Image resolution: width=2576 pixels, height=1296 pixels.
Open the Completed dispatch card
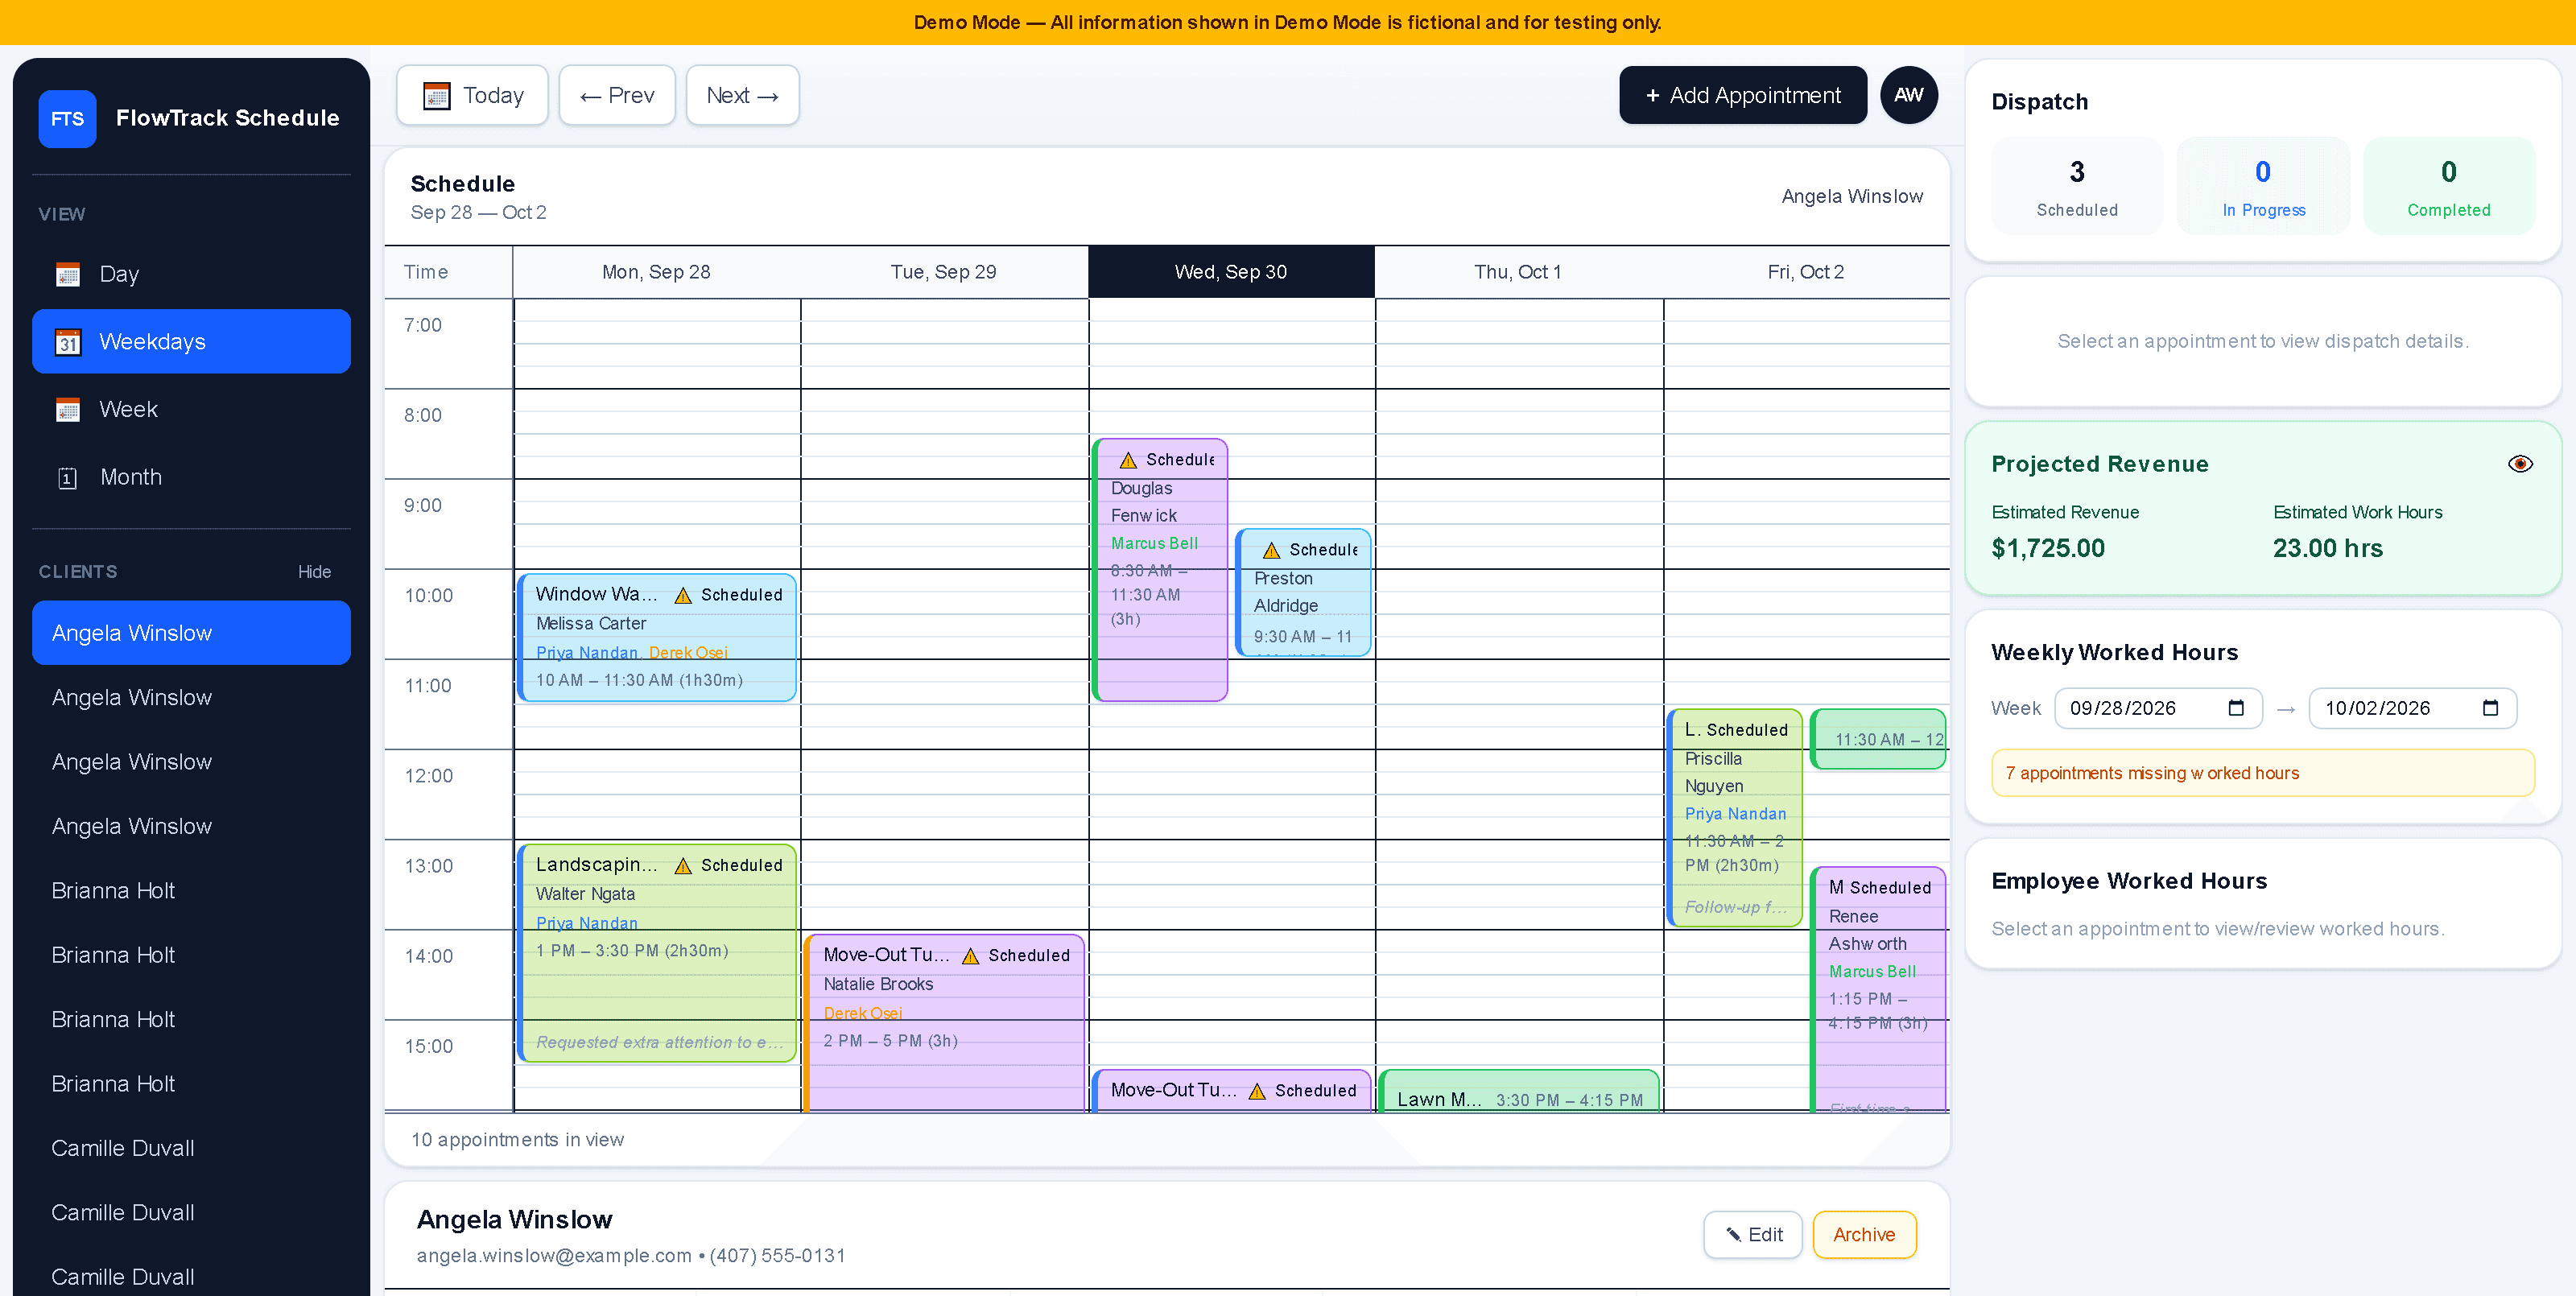(x=2449, y=187)
